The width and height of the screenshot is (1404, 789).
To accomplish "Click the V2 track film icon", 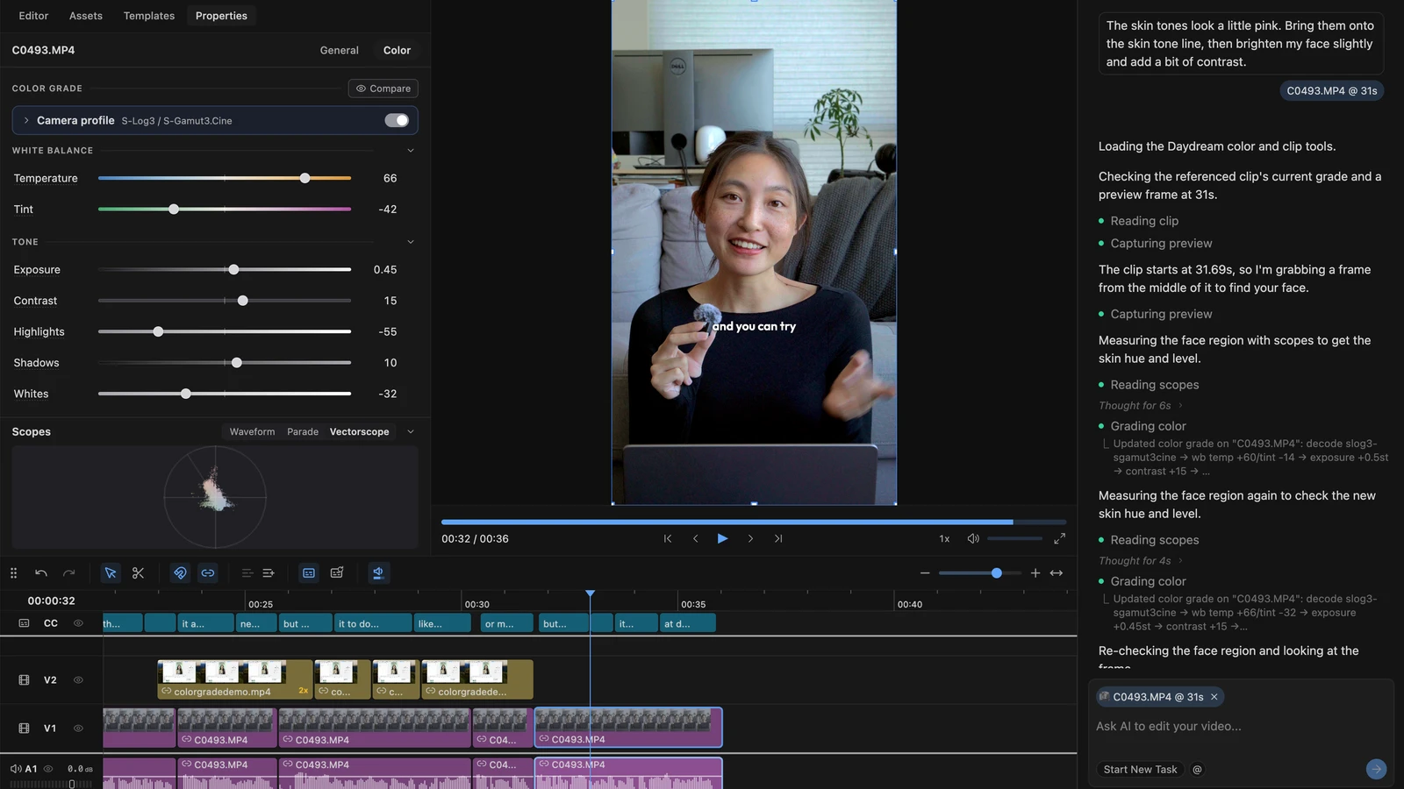I will (24, 679).
